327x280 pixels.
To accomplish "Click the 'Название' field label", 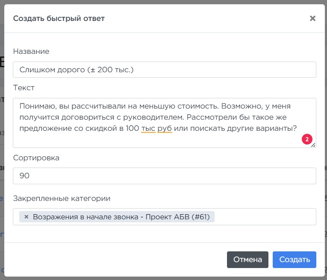I will 31,51.
